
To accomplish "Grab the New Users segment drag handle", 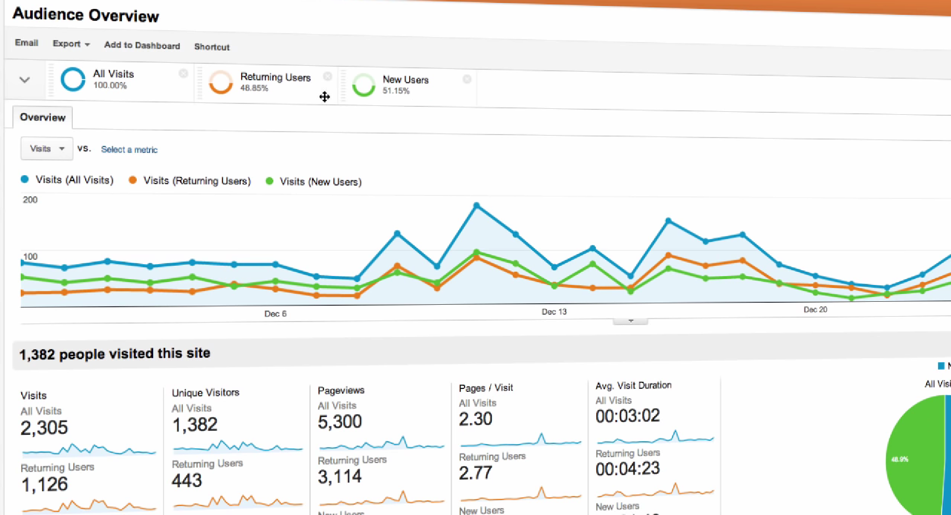I will (x=342, y=85).
